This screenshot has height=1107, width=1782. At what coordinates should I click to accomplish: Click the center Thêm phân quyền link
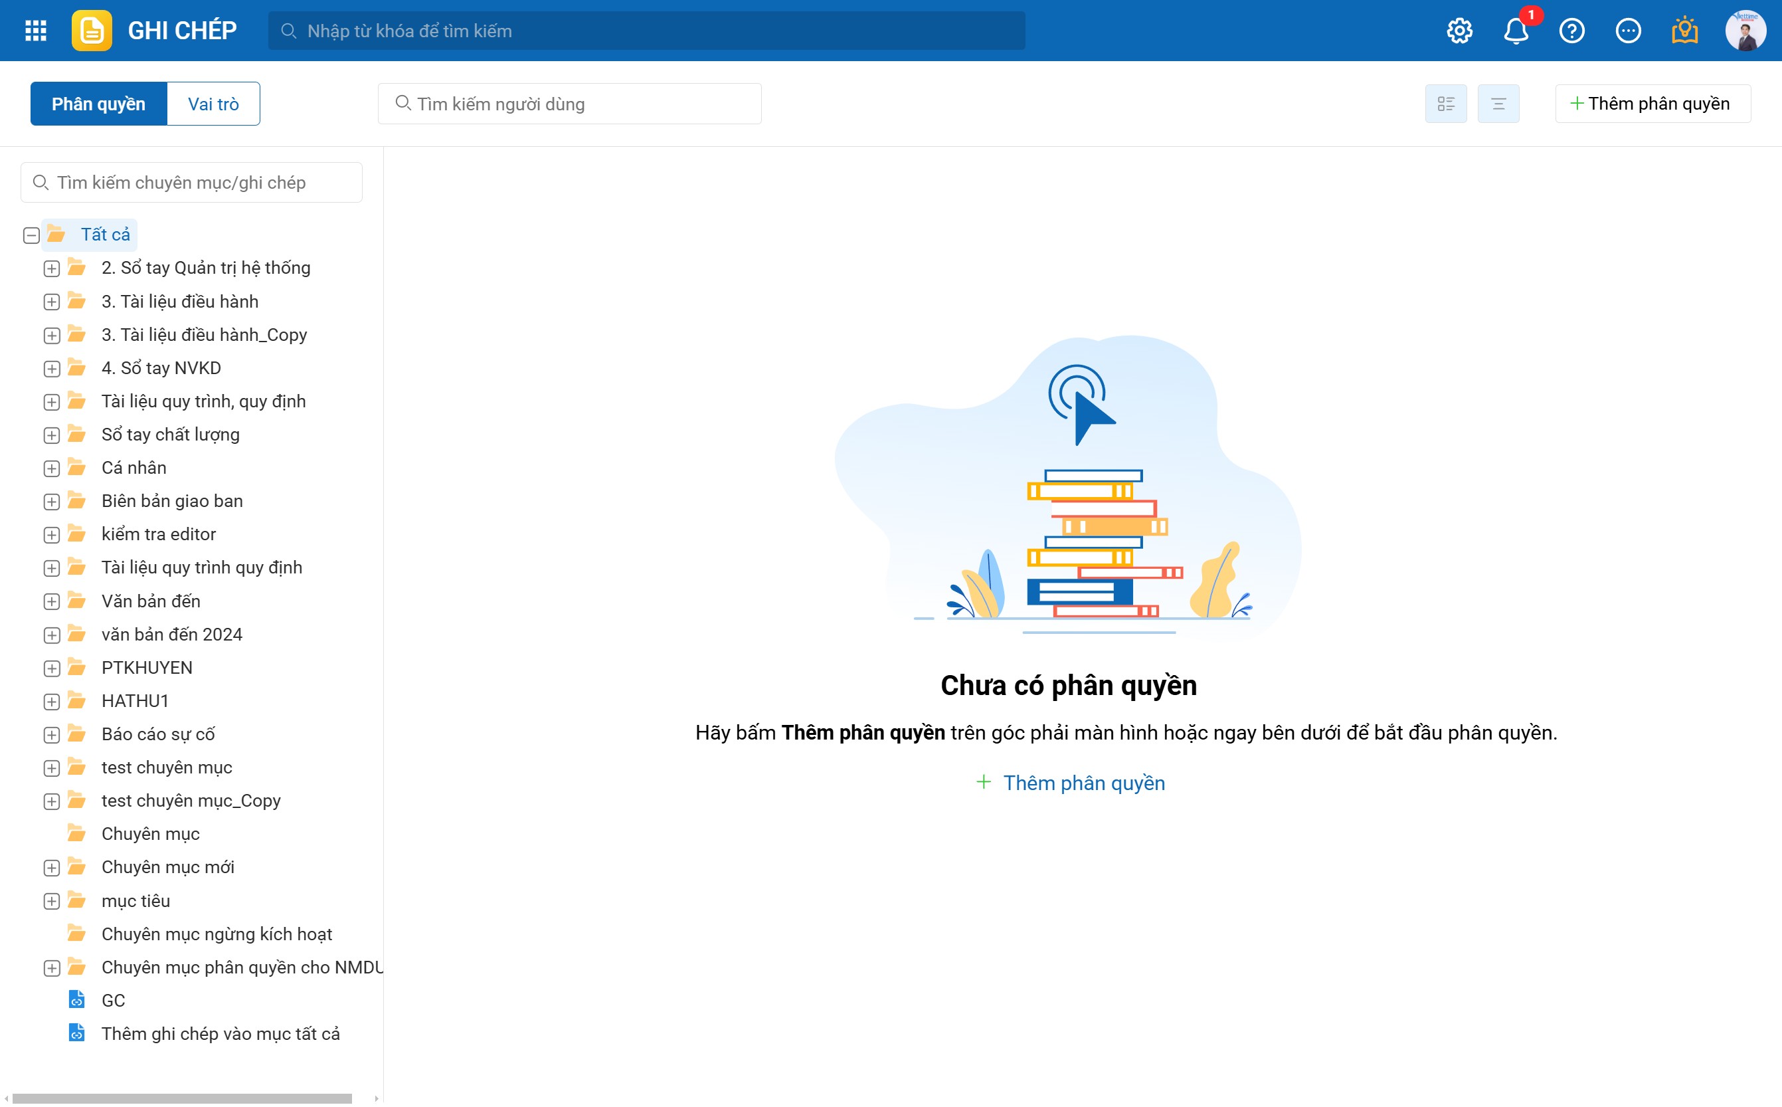tap(1071, 783)
